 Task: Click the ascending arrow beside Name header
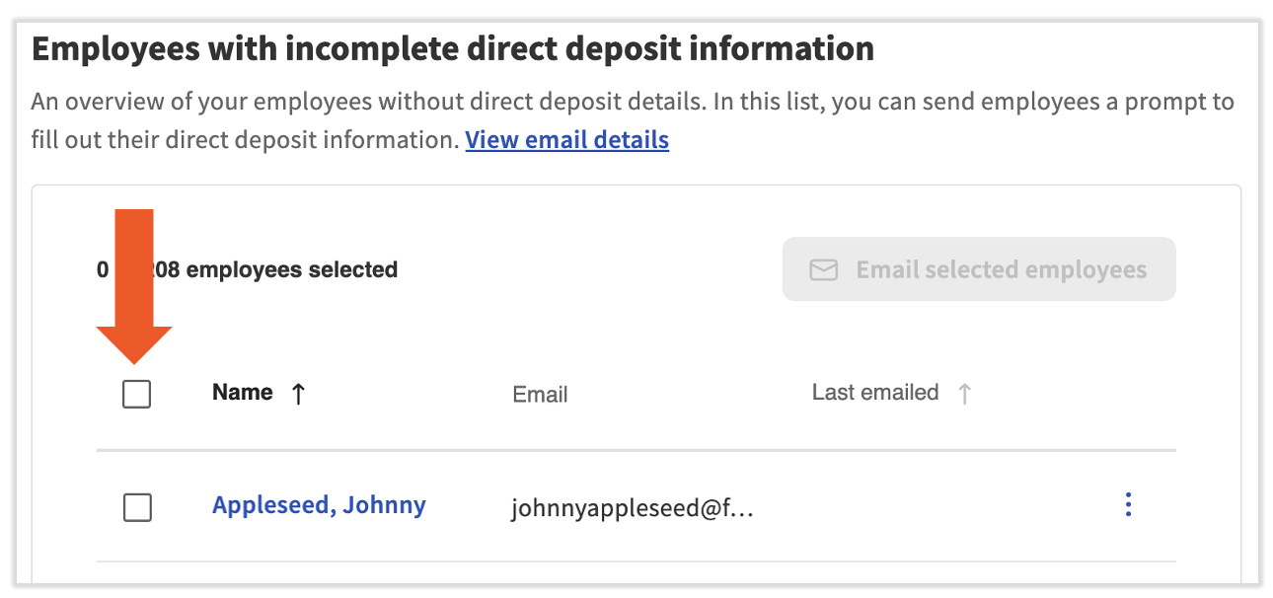[298, 394]
